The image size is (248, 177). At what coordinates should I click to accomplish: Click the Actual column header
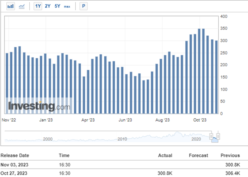(x=165, y=155)
